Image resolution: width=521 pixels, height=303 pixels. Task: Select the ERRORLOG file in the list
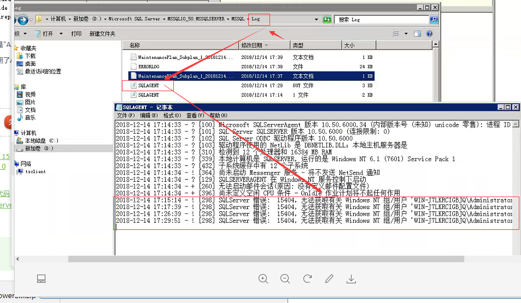(x=149, y=67)
